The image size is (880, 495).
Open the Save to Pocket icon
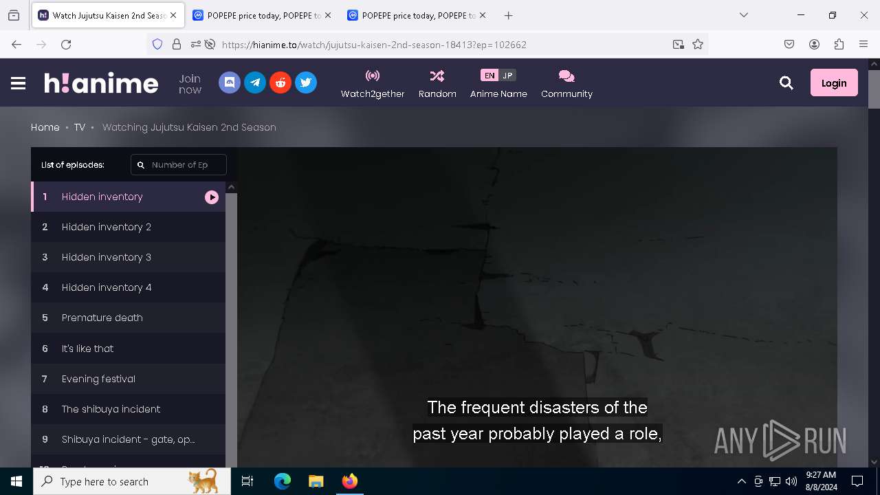(789, 44)
